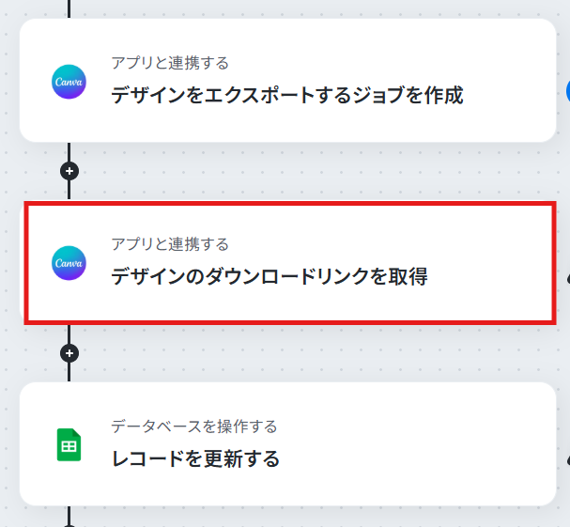Screen dimensions: 570x527
Task: Click the cut-off dark icon beside the レコードを更新する card
Action: [568, 460]
